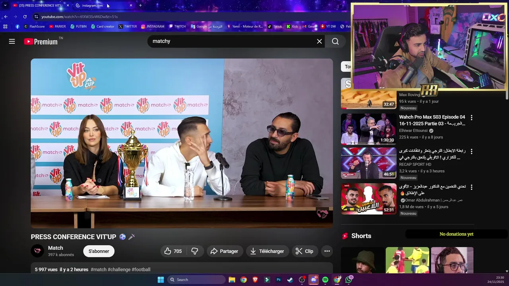This screenshot has width=509, height=286.
Task: Go to YouTube Premium home logo
Action: [41, 41]
